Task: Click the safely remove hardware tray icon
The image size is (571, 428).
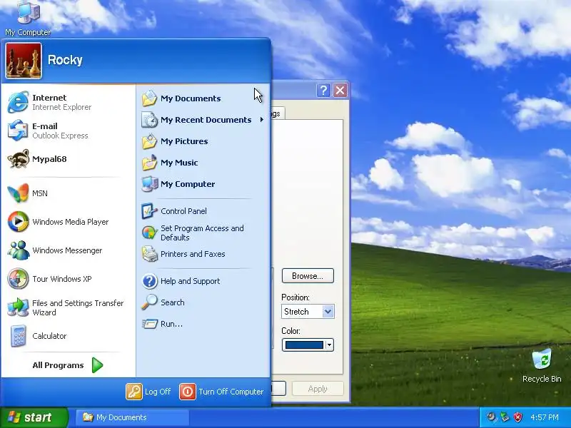Action: tap(505, 417)
